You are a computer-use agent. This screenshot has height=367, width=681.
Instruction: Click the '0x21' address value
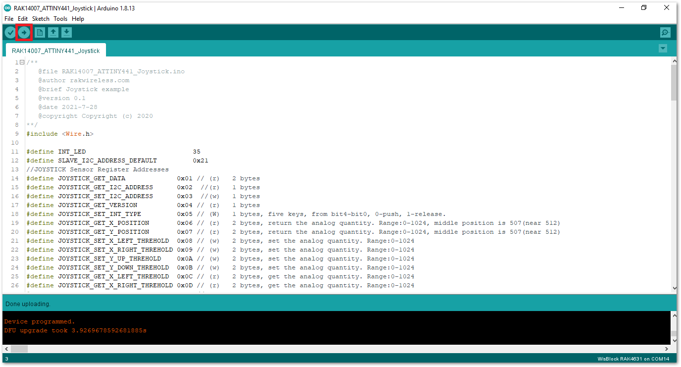pyautogui.click(x=201, y=160)
